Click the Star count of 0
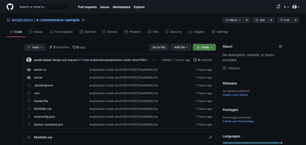Viewport: 306px width, 145px height. pyautogui.click(x=271, y=20)
